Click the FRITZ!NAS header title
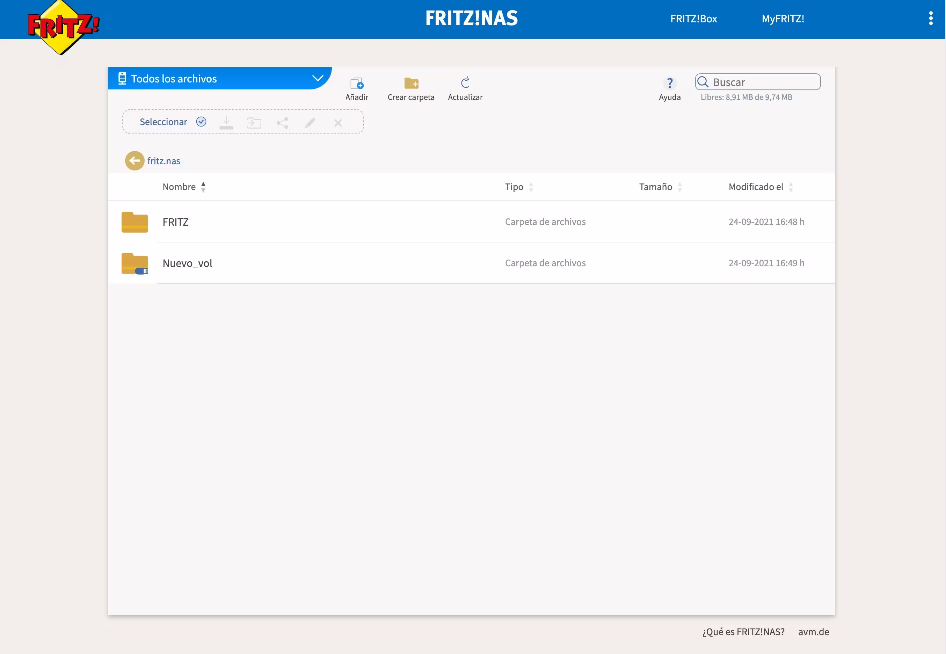Screen dimensions: 946x654 (471, 19)
